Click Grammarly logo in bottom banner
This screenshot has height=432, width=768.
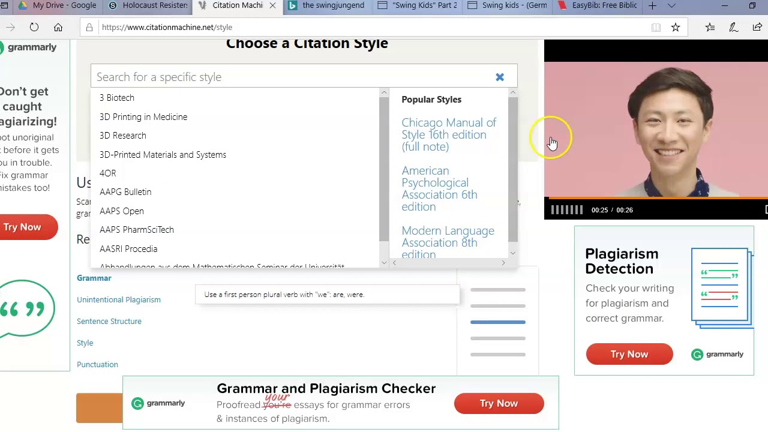click(158, 403)
